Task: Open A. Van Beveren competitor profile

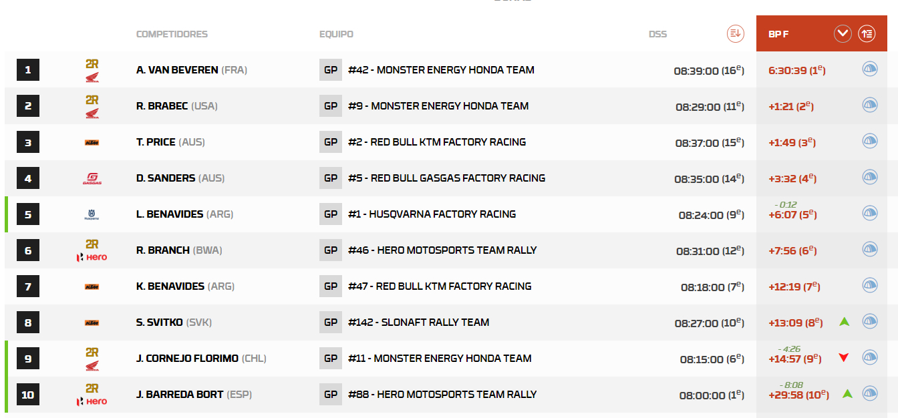Action: click(177, 70)
